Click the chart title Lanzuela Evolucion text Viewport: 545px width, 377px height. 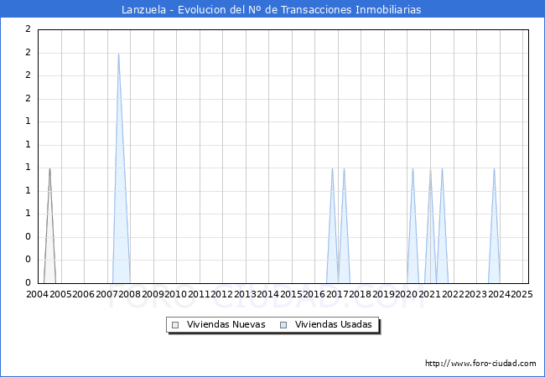(271, 9)
